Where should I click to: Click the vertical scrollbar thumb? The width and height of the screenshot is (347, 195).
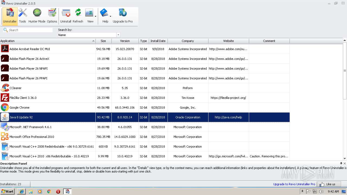pos(345,71)
